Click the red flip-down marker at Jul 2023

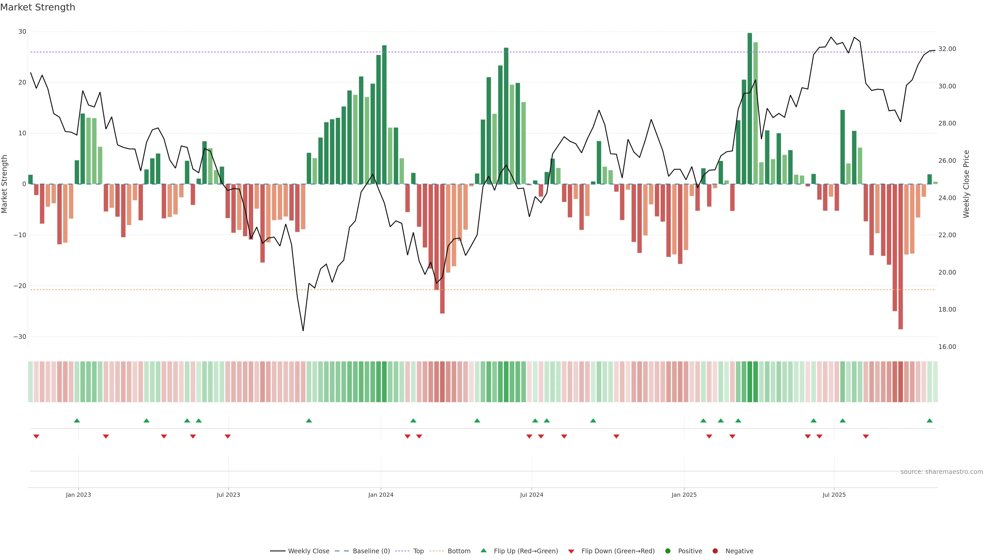click(228, 436)
